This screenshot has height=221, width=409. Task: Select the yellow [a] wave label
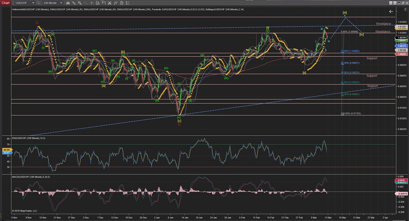[104, 86]
